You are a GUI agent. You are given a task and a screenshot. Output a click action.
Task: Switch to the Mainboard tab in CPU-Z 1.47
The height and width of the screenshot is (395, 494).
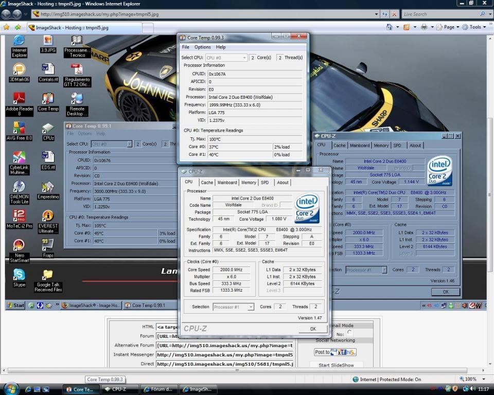pyautogui.click(x=227, y=183)
